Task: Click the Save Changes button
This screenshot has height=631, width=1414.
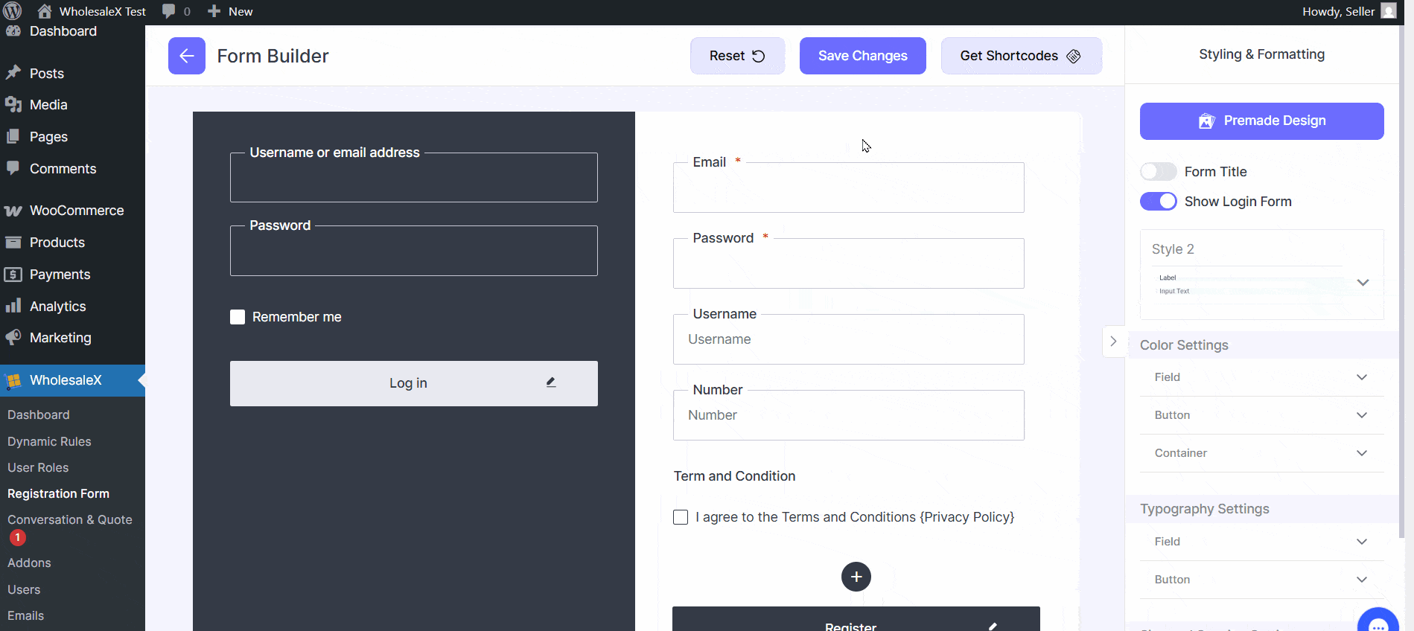Action: click(x=862, y=56)
